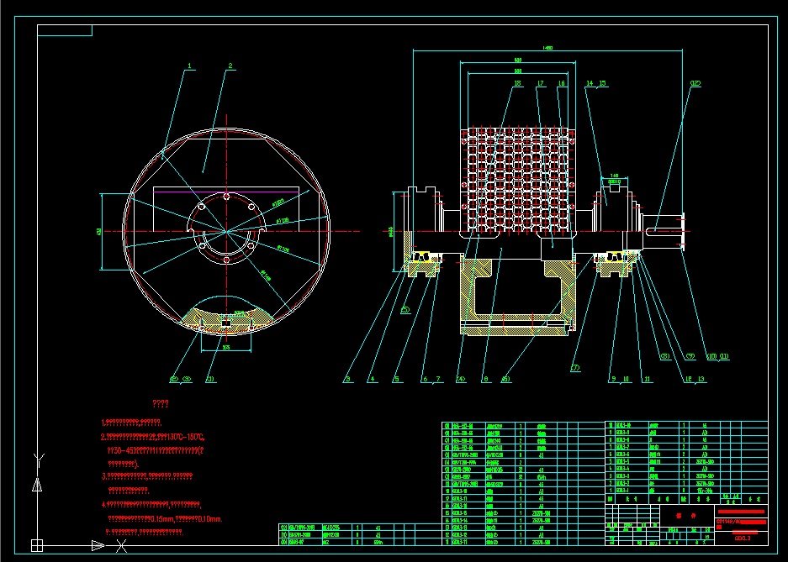Select unparenthesized callout number 7
Screen dimensions: 788x562
click(x=437, y=380)
